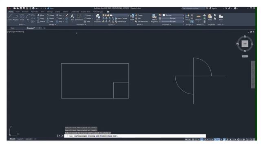
Task: Open the Annotate ribbon tab
Action: click(x=25, y=12)
